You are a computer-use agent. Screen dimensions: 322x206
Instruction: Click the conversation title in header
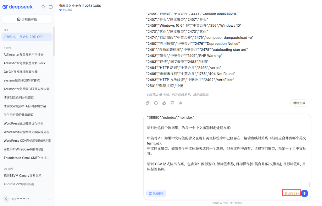click(x=80, y=6)
